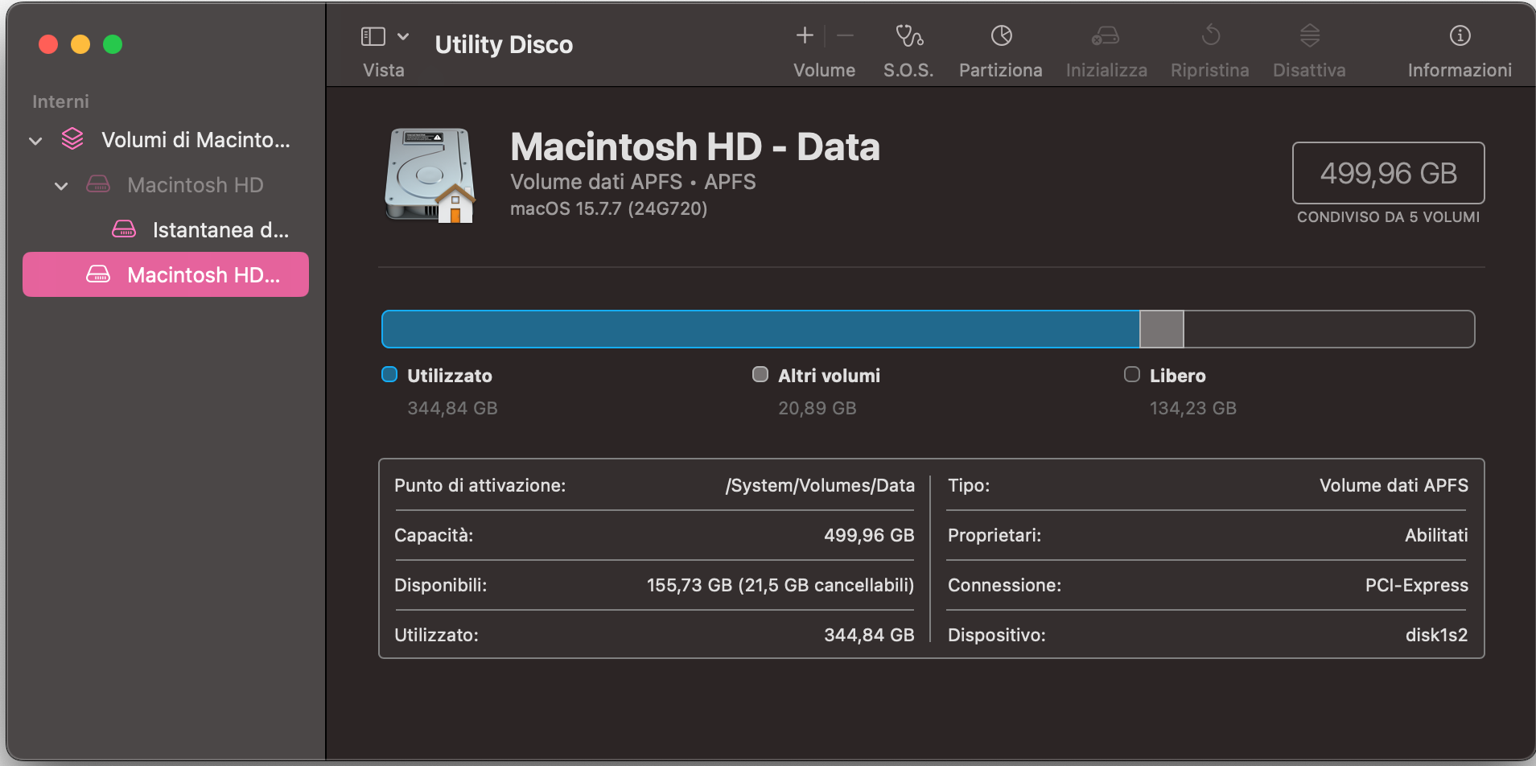Click the Ripristina restore arrow icon
The height and width of the screenshot is (766, 1536).
tap(1210, 35)
